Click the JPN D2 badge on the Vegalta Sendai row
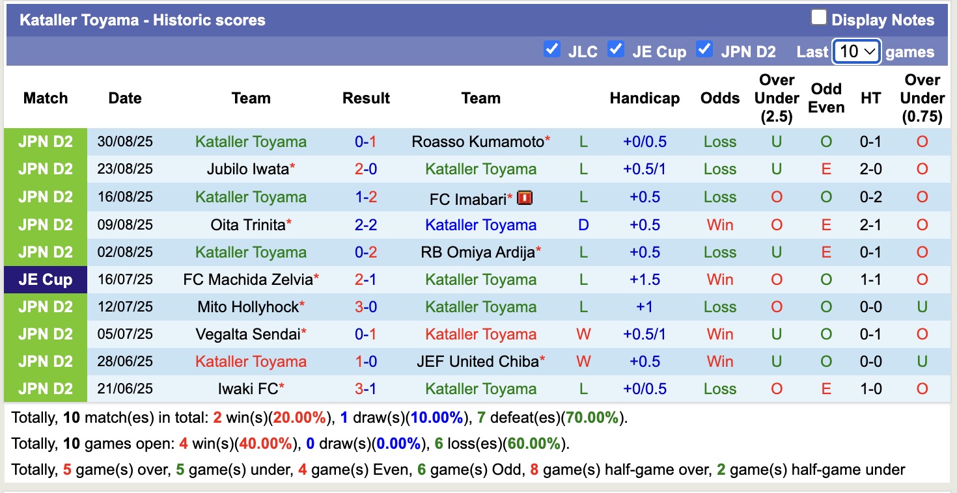 44,334
